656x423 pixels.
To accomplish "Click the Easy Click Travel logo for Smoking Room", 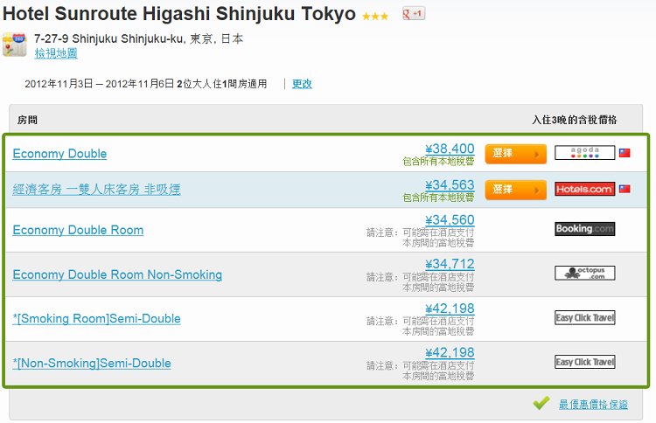I will pyautogui.click(x=584, y=317).
